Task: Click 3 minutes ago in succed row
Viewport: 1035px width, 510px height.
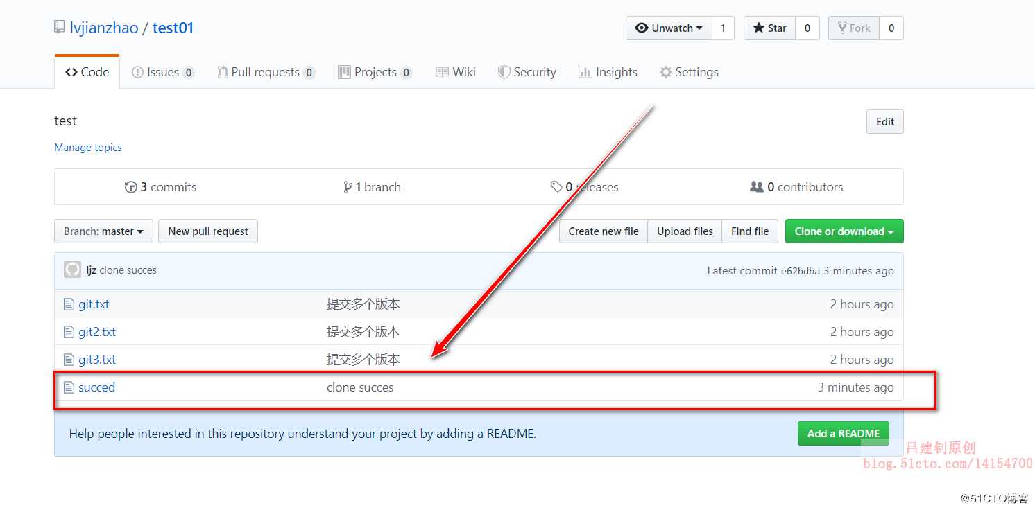Action: [855, 387]
